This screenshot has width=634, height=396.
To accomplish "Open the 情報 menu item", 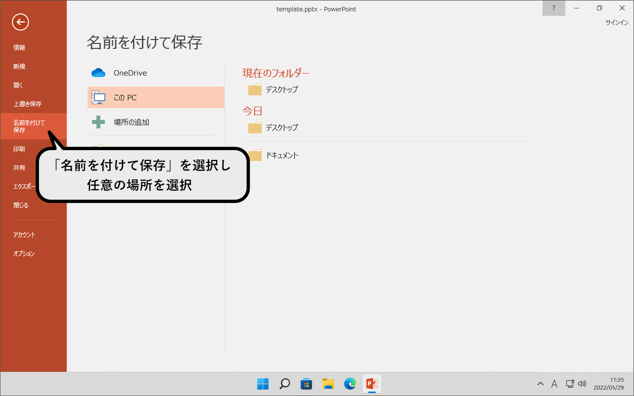I will [19, 48].
